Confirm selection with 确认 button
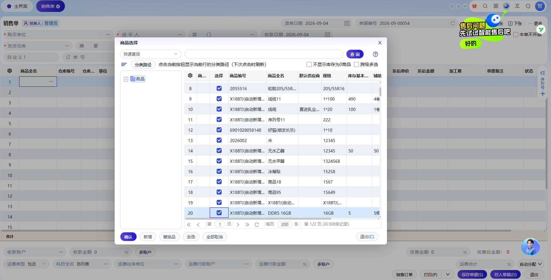551x280 pixels. 128,237
